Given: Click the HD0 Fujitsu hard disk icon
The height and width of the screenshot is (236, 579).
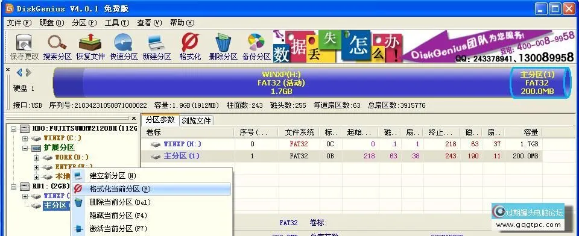Looking at the screenshot, I should click(25, 129).
